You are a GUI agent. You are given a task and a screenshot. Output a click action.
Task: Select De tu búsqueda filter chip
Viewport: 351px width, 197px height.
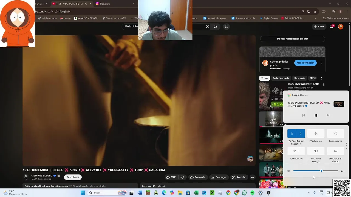pyautogui.click(x=281, y=78)
